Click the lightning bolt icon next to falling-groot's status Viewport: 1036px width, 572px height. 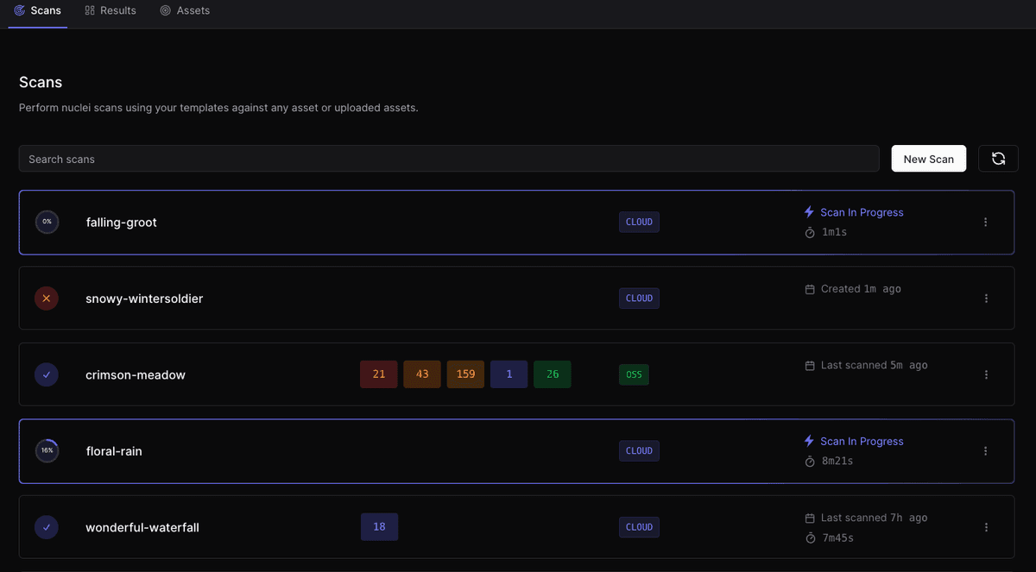[x=809, y=212]
